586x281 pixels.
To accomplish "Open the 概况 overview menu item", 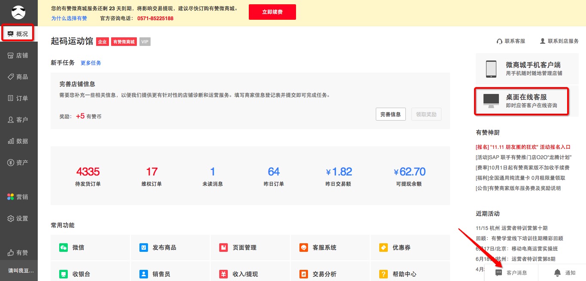I will point(18,34).
